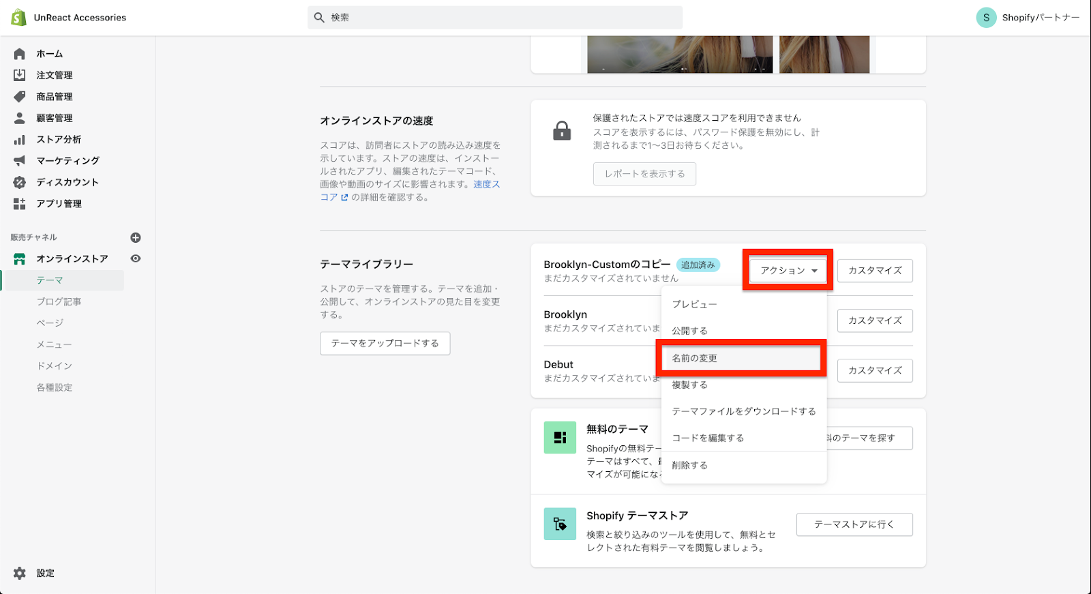Click the Home house icon in sidebar
Screen dimensions: 1091x594
point(20,54)
